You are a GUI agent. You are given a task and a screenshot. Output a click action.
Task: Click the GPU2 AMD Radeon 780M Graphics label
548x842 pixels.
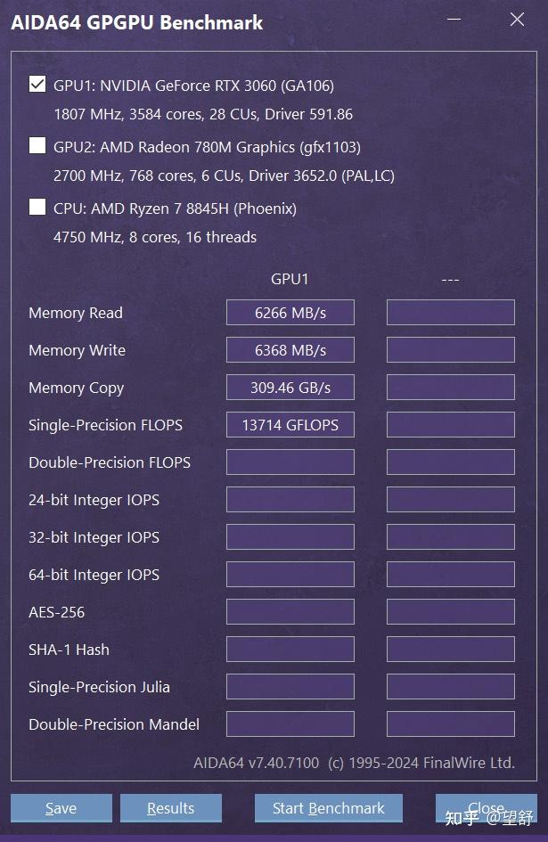point(207,147)
